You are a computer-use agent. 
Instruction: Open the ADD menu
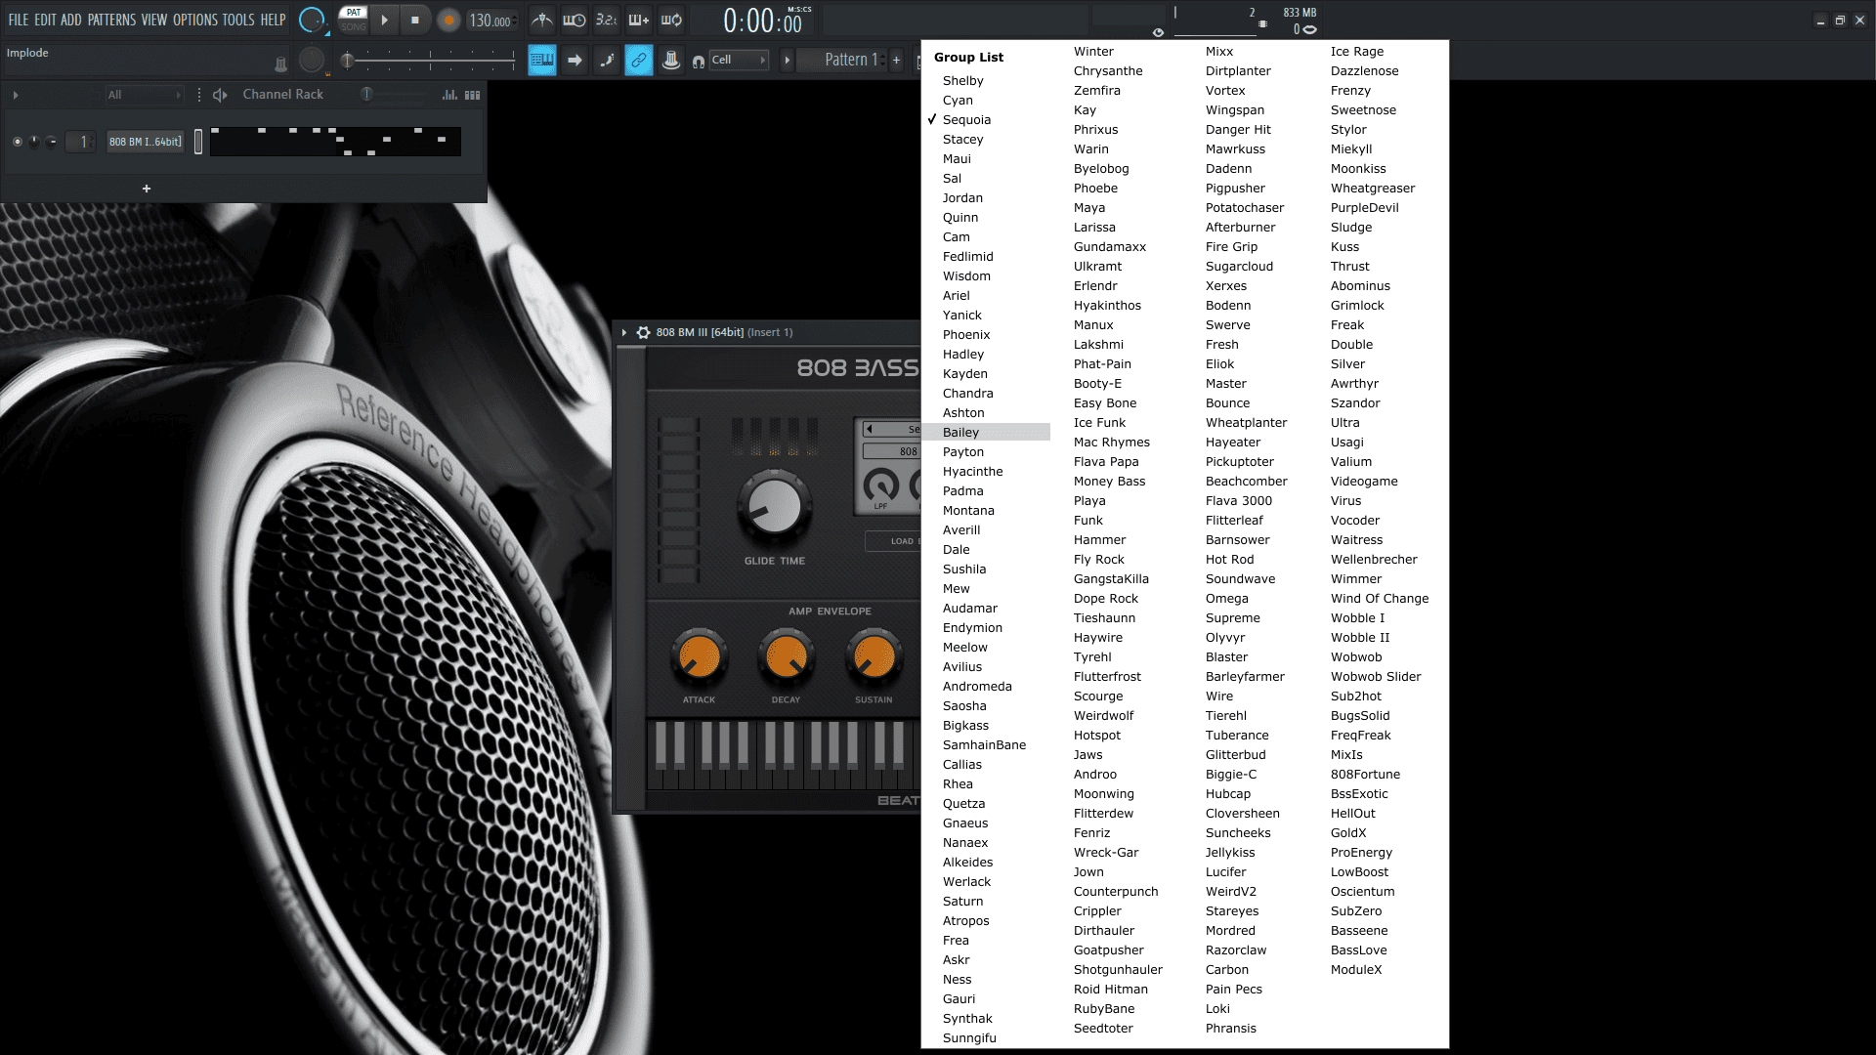tap(71, 20)
